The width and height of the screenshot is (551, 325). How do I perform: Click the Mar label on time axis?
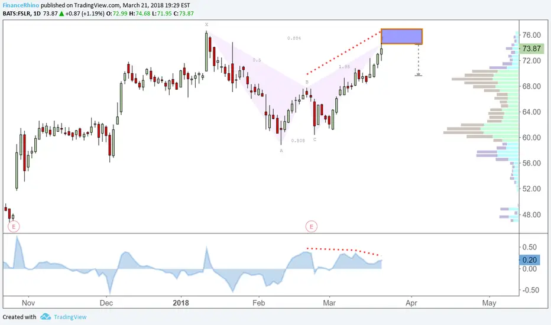[x=329, y=303]
